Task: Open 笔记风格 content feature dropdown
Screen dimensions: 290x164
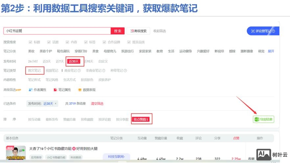Action: pos(52,80)
